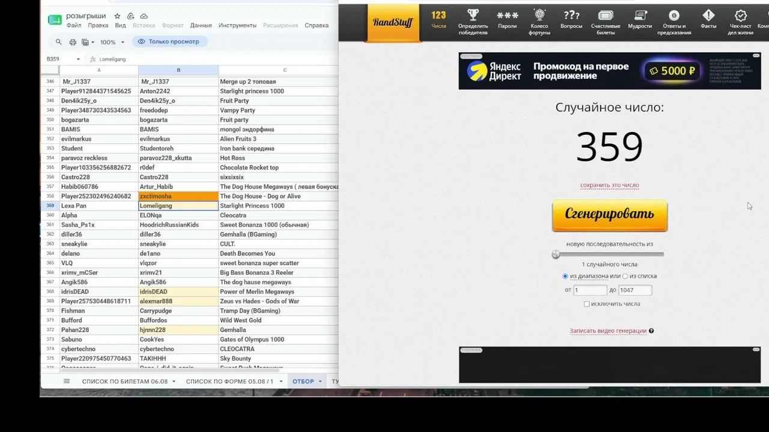The width and height of the screenshot is (769, 432).
Task: Click the cell Gates of Olympus 1000
Action: pos(279,340)
